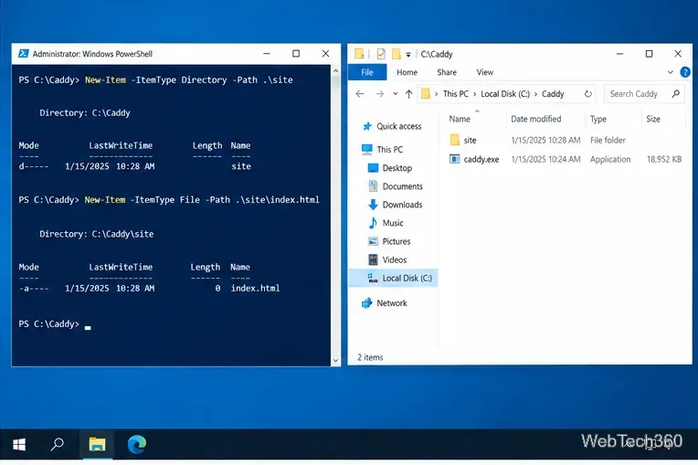Open Music in the navigation pane

click(393, 223)
